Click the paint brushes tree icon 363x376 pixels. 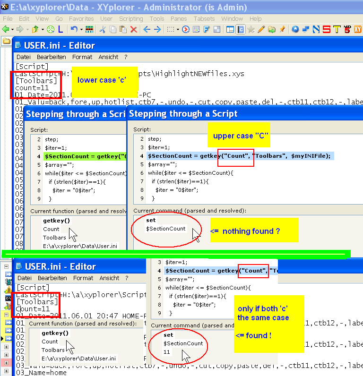[8, 306]
